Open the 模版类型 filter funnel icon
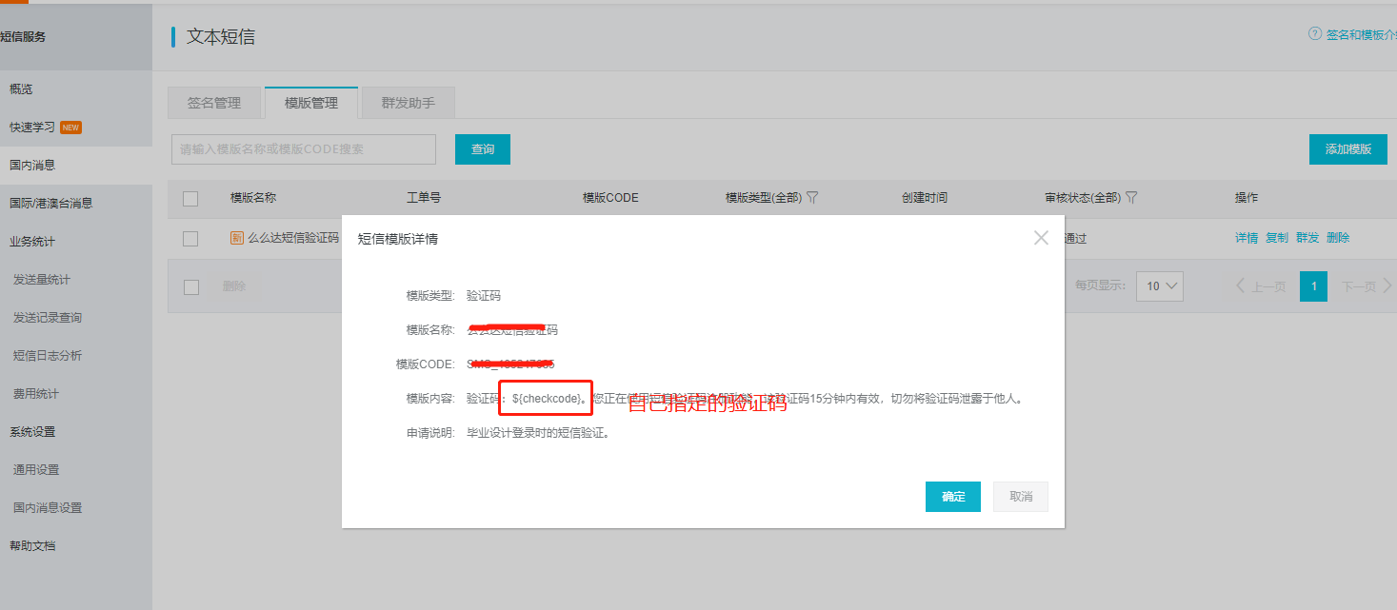 (x=812, y=198)
